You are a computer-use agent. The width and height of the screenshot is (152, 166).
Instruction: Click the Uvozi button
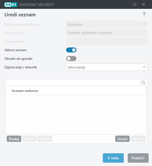122,139
